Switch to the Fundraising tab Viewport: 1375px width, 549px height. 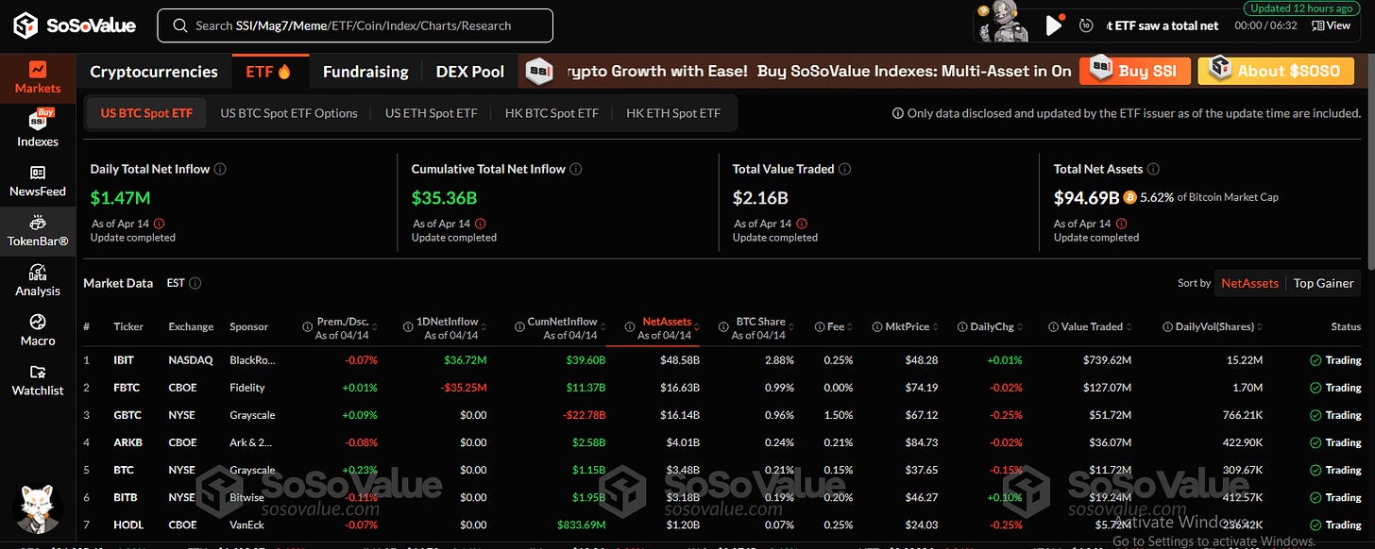pos(365,71)
